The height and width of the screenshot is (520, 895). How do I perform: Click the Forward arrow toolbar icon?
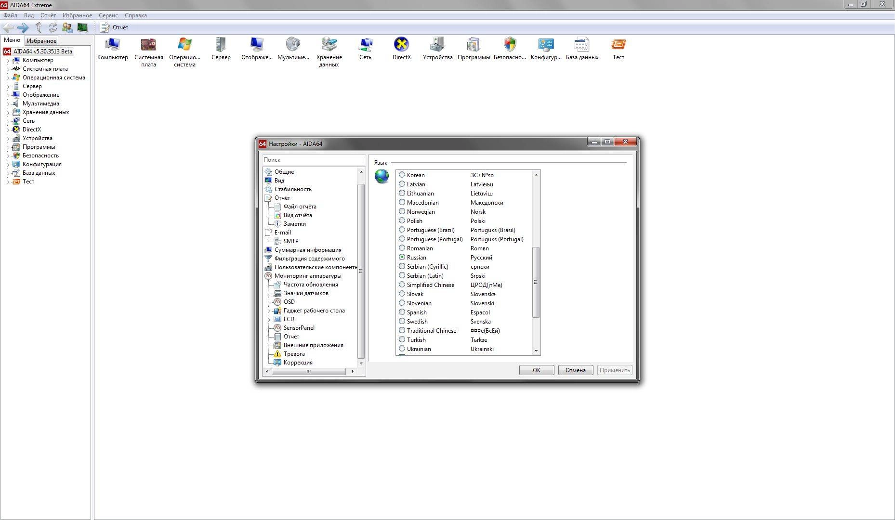point(23,27)
